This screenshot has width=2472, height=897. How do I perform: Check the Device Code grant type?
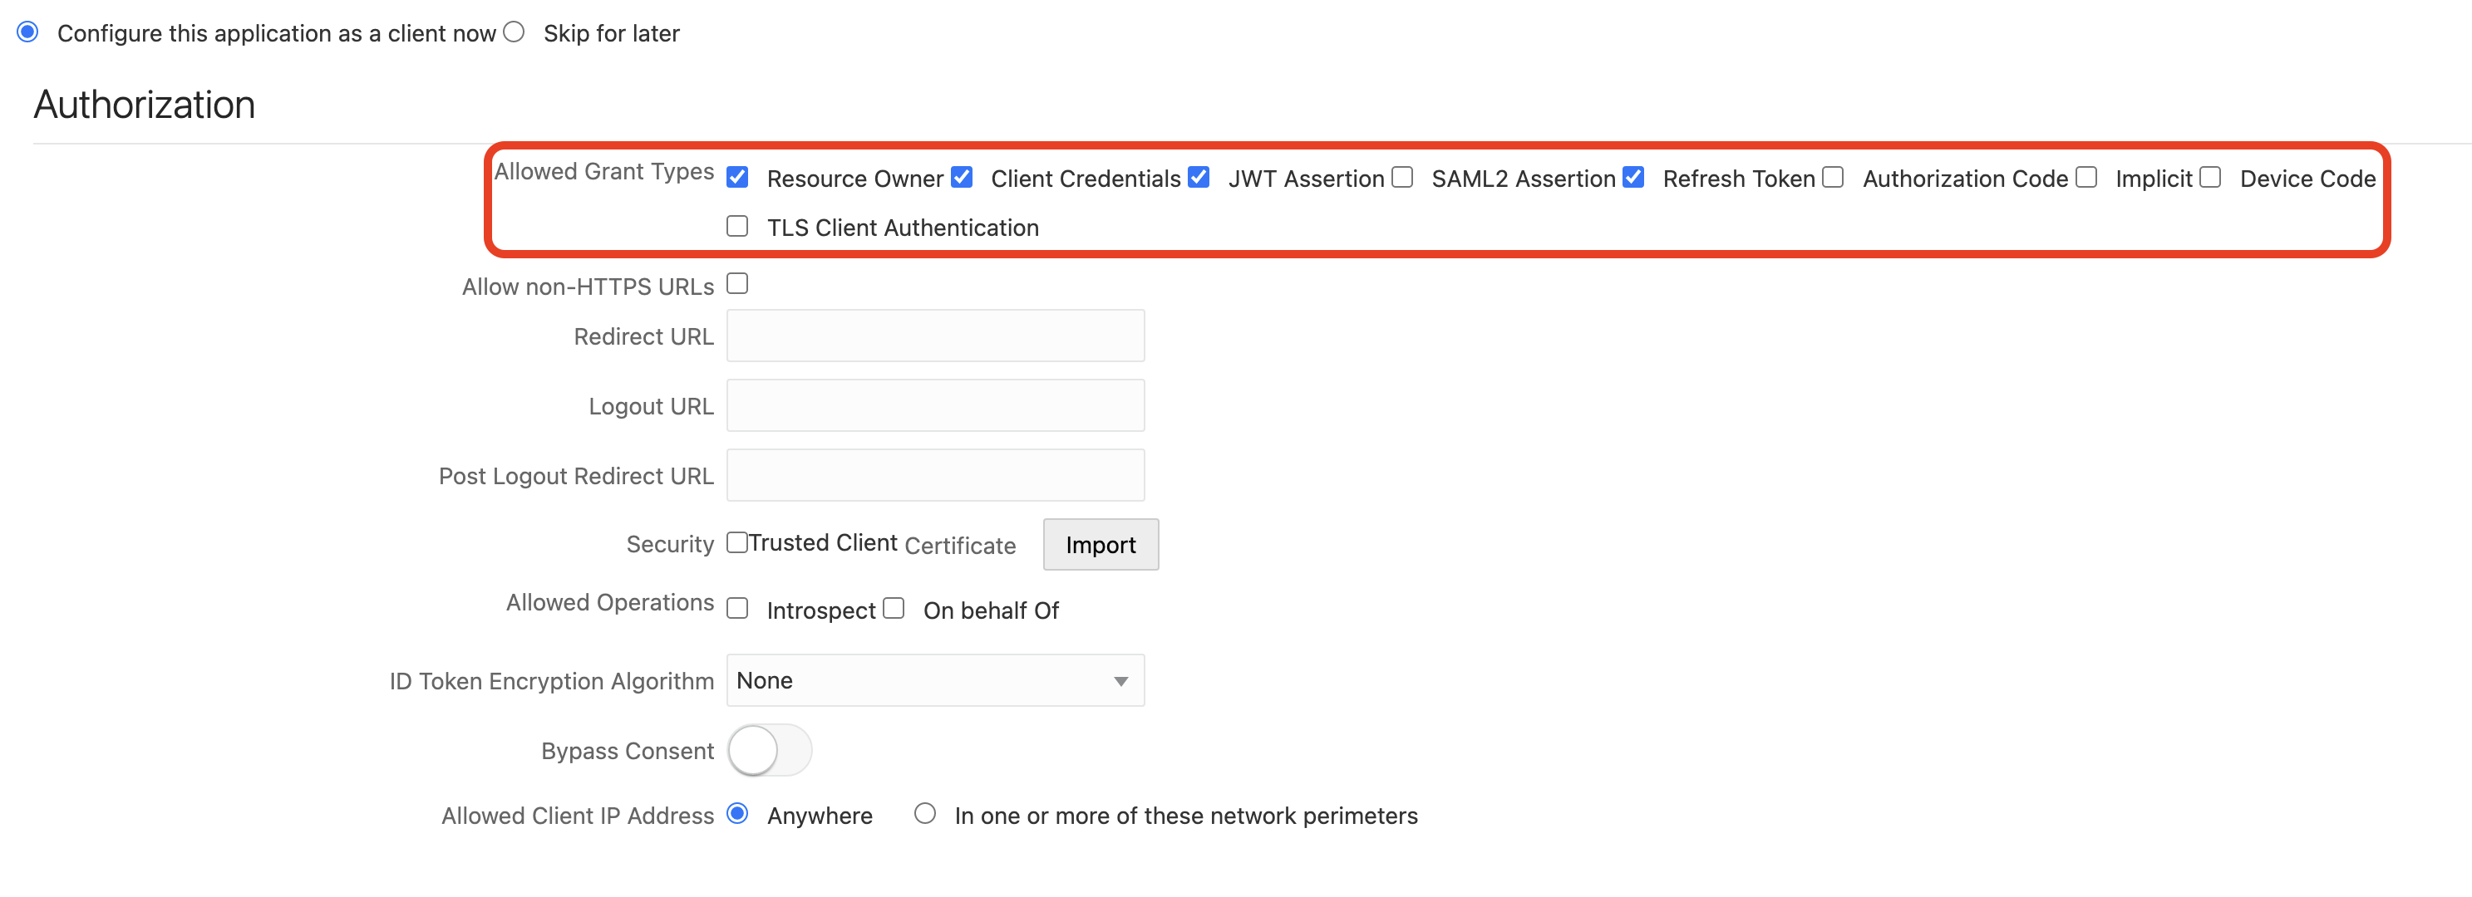click(2210, 178)
